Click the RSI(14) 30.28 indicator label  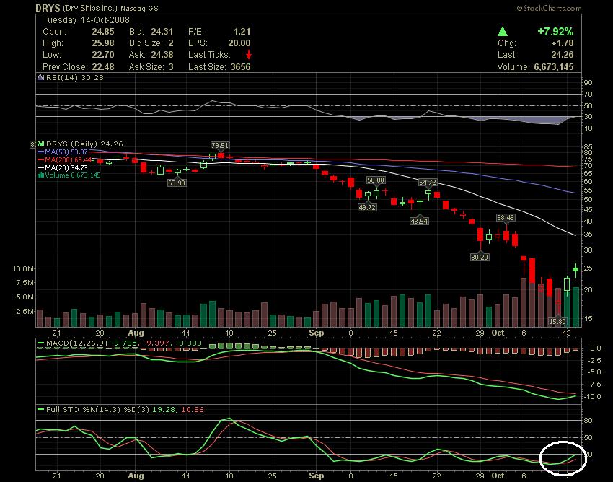(x=75, y=77)
